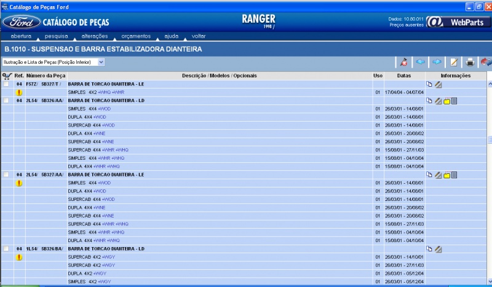Click the pin/unmark toolbar icon

404,62
